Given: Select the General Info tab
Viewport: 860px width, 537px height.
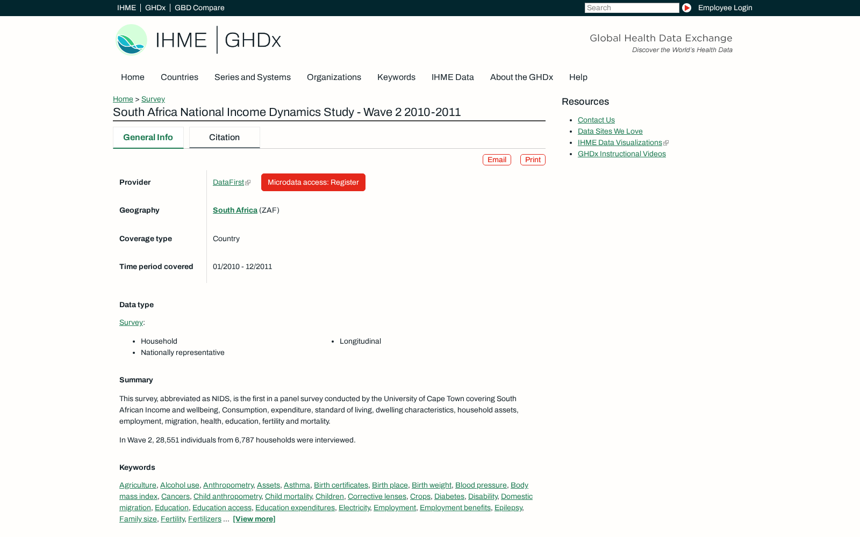Looking at the screenshot, I should click(x=148, y=137).
